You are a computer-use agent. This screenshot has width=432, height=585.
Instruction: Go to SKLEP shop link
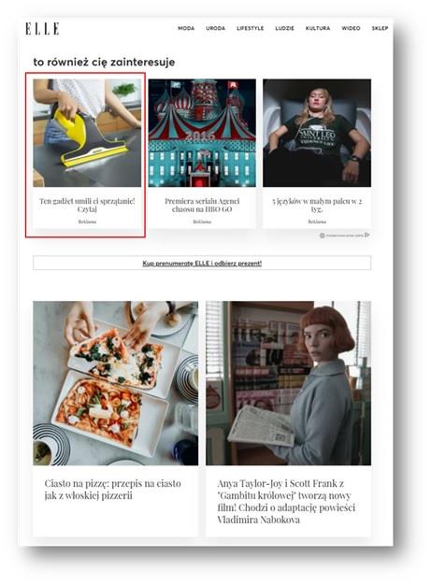coord(380,28)
